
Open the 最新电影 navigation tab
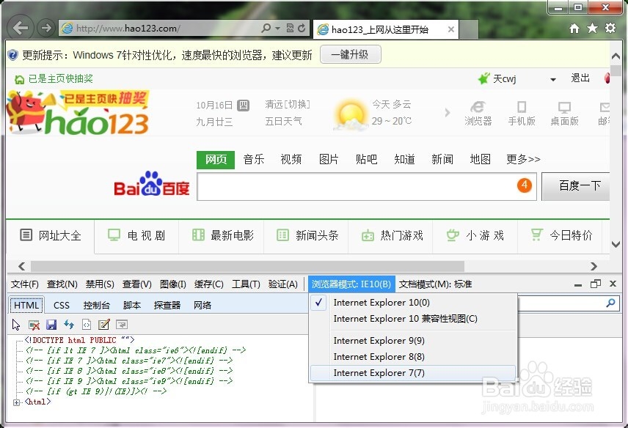(222, 235)
